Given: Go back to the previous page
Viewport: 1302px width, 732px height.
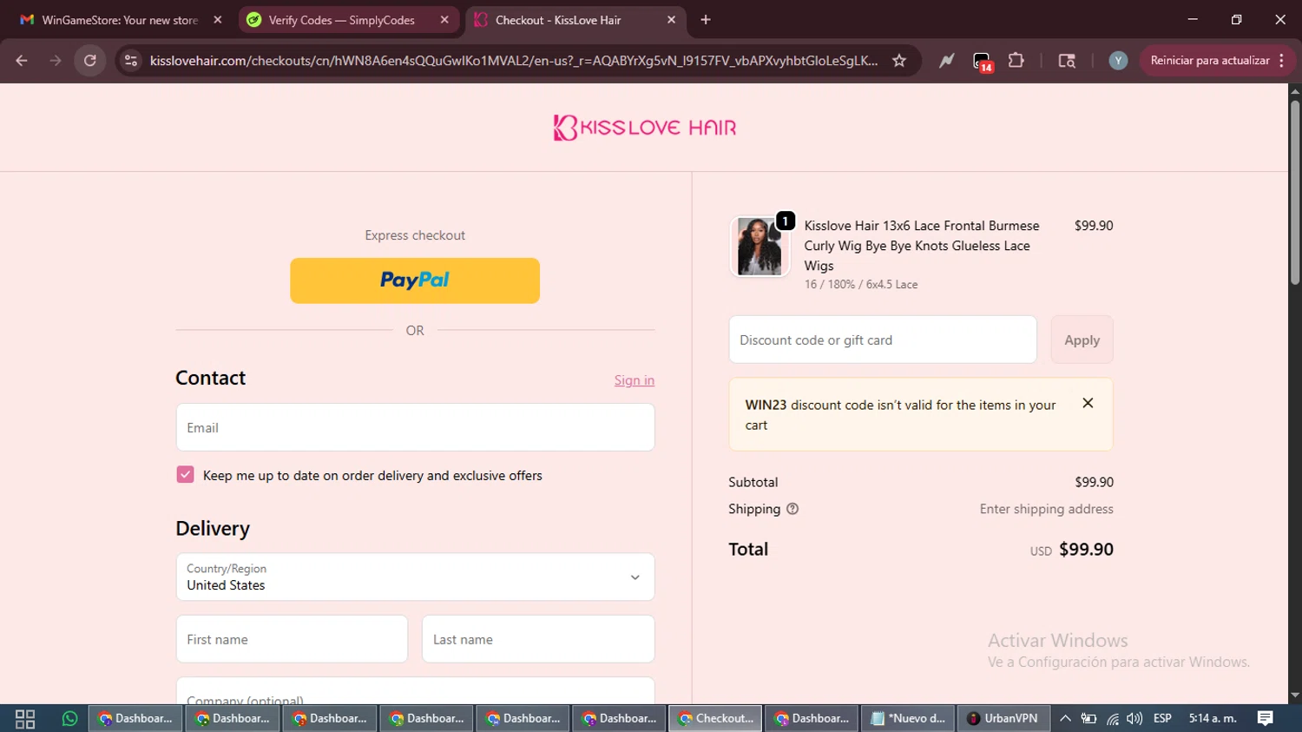Looking at the screenshot, I should pos(22,61).
